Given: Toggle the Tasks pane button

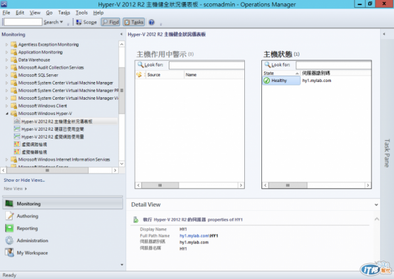Looking at the screenshot, I should [134, 22].
